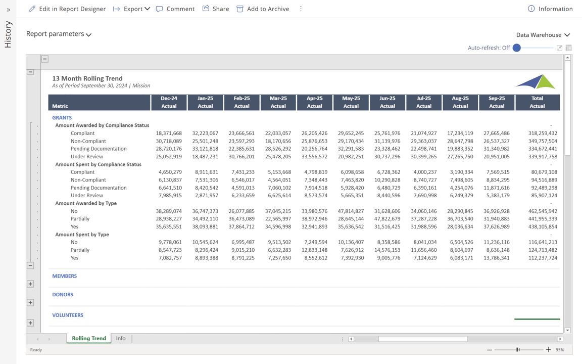Image resolution: width=582 pixels, height=364 pixels.
Task: Open the Export dropdown arrow
Action: coord(148,9)
